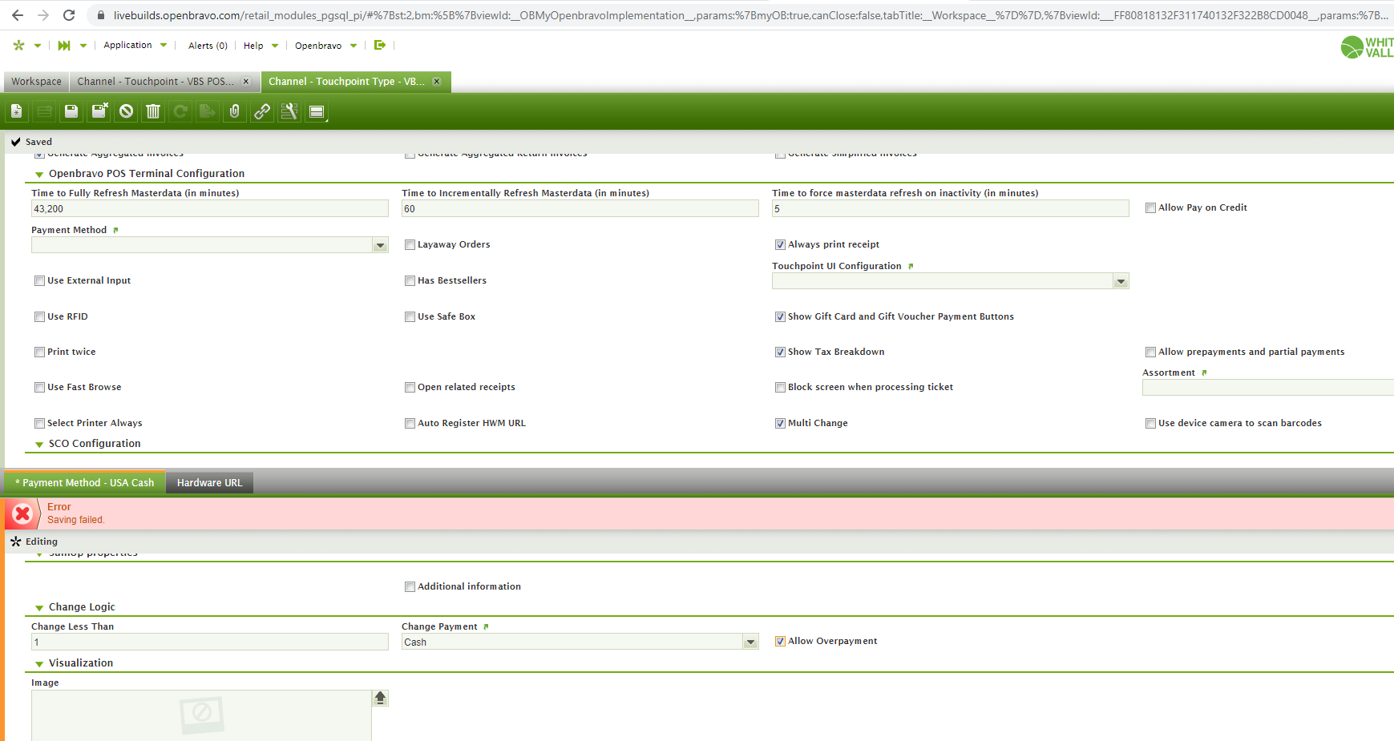Toggle the Use RFID checkbox
Image resolution: width=1394 pixels, height=741 pixels.
(x=39, y=316)
